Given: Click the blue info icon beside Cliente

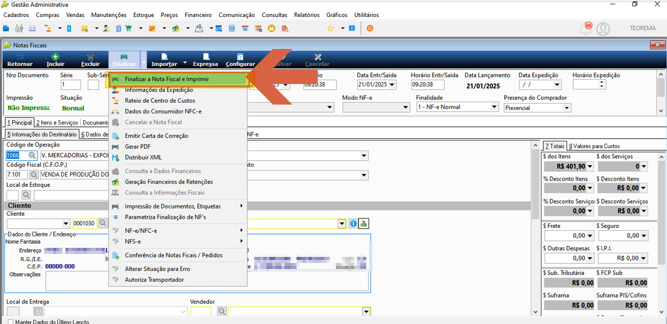Looking at the screenshot, I should coord(353,224).
